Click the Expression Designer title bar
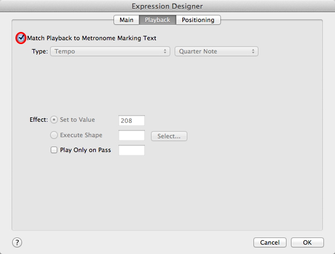335x254 pixels. pos(167,6)
